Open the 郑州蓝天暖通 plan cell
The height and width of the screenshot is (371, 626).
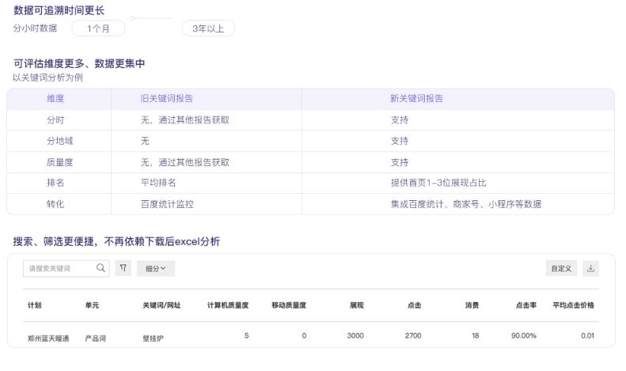[49, 337]
